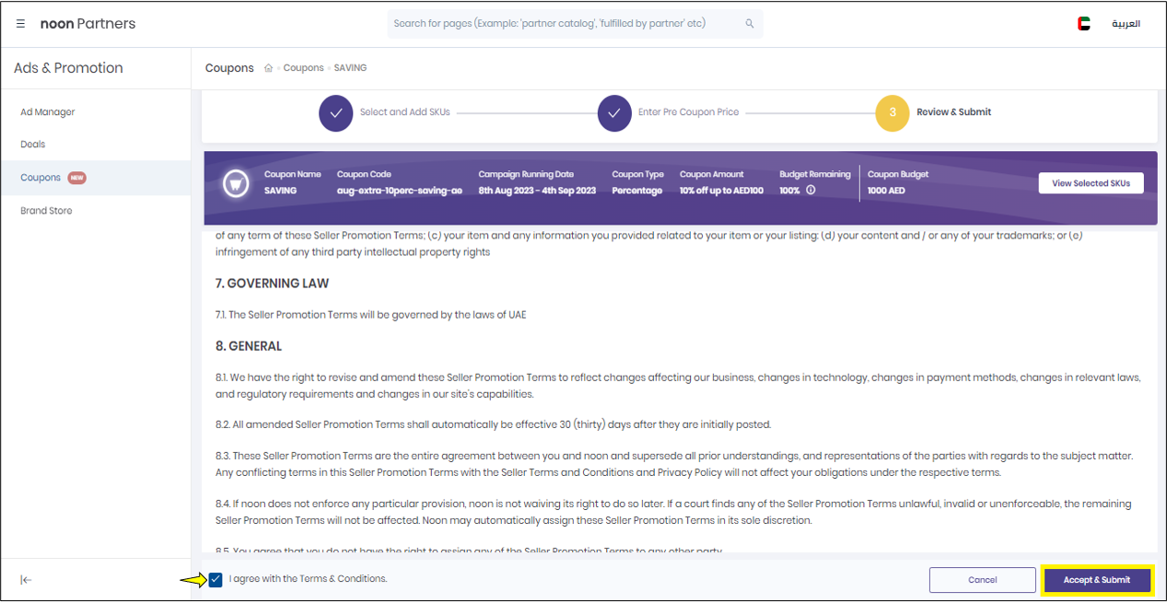Screen dimensions: 1167x603
Task: Click the Coupon Name value SAVING
Action: pos(280,191)
